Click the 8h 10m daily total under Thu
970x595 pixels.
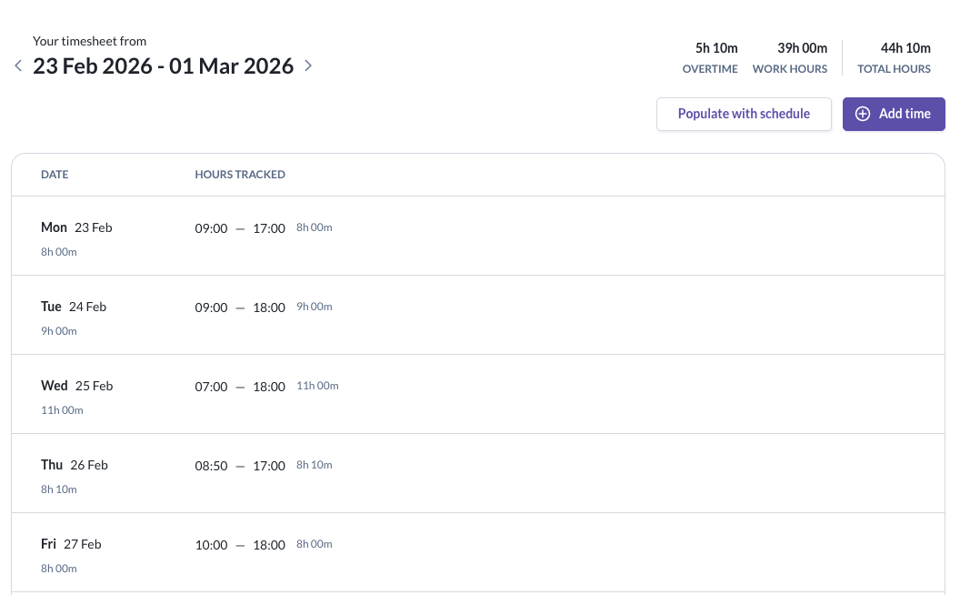click(59, 489)
